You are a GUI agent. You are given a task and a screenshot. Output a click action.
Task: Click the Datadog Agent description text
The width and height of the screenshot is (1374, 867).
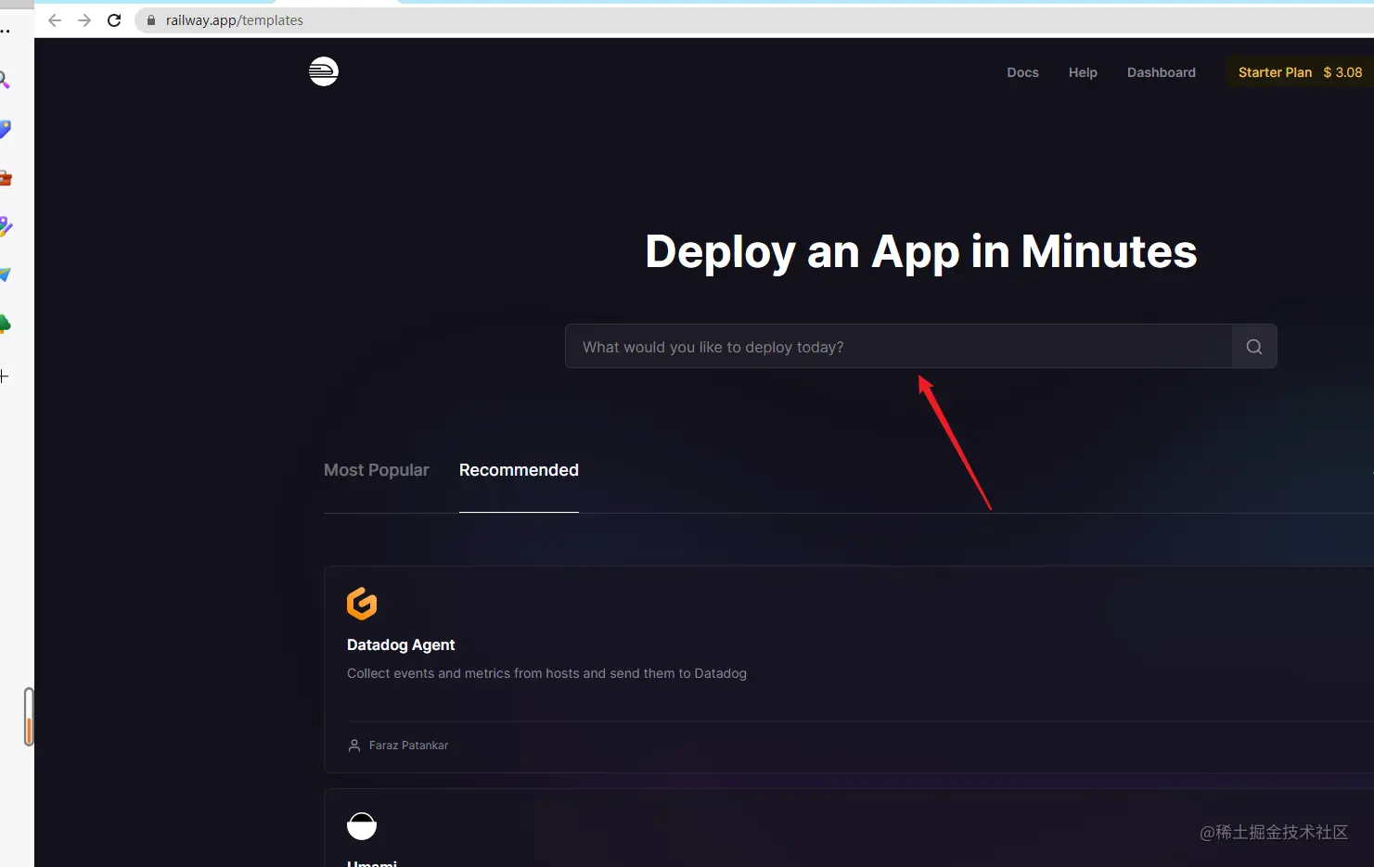click(546, 674)
